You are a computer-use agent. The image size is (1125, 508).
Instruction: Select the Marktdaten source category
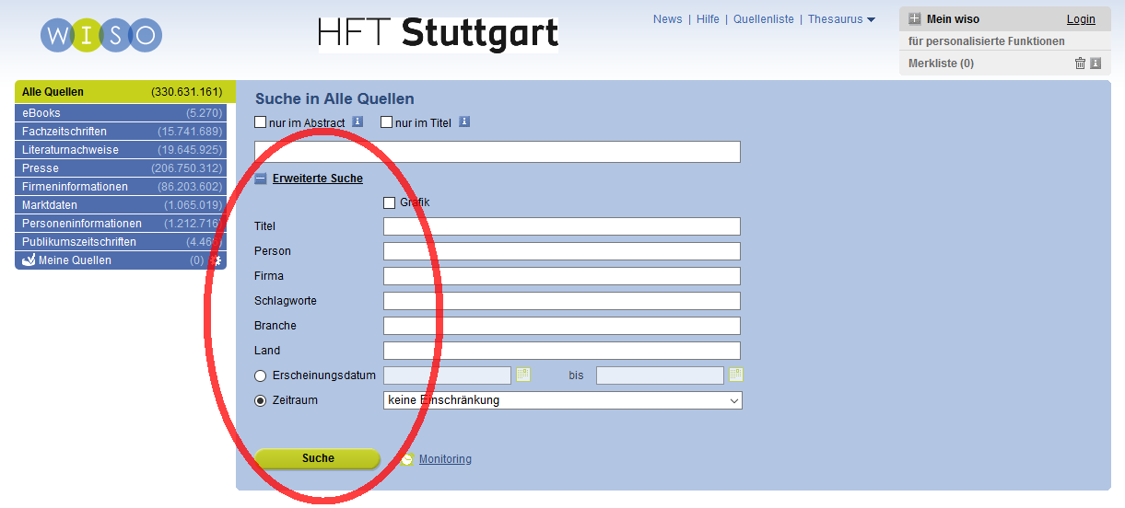point(121,205)
